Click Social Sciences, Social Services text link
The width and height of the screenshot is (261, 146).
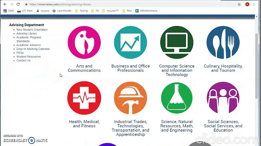coord(223,126)
